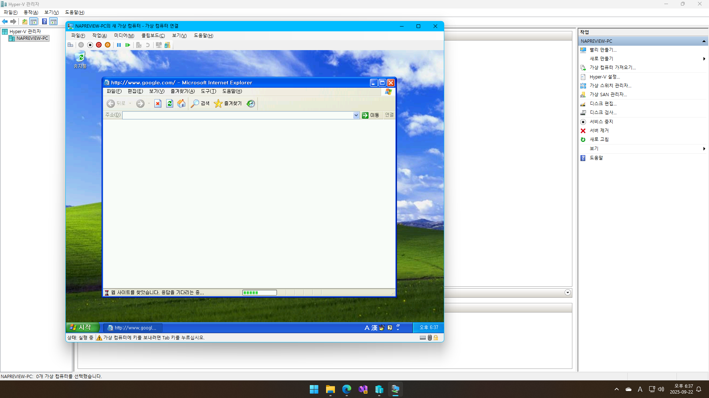Image resolution: width=709 pixels, height=398 pixels.
Task: Click the VM checkpoint icon
Action: 139,45
